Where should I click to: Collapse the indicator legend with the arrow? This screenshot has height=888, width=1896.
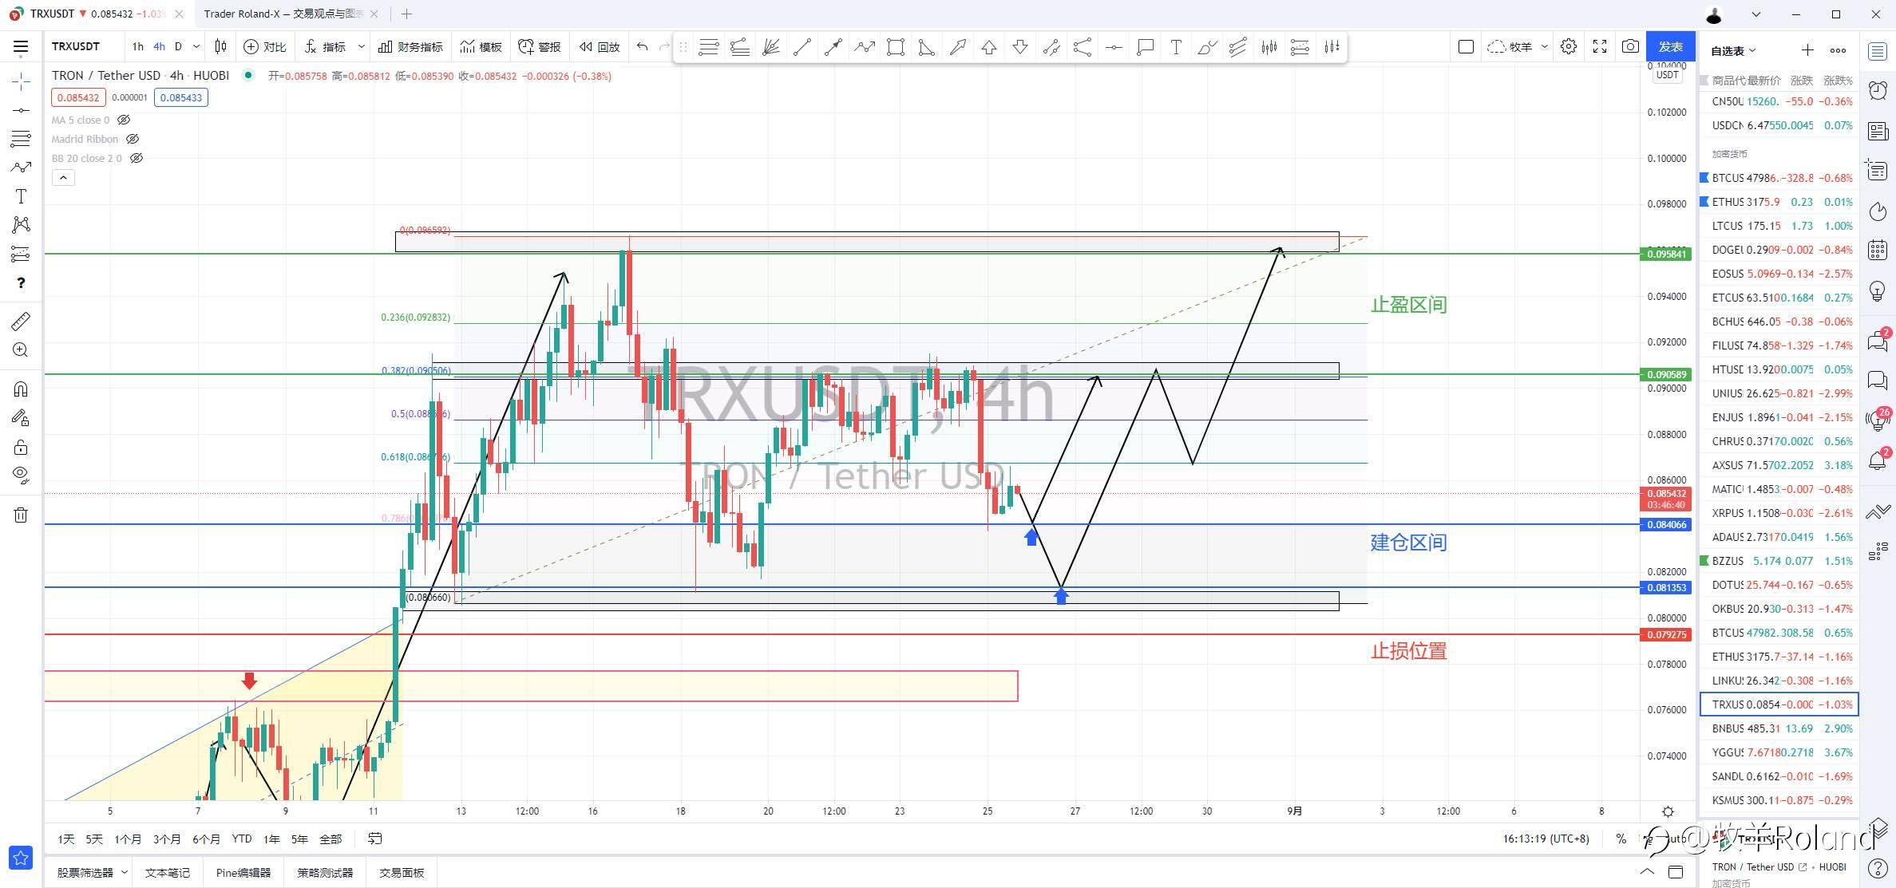[63, 177]
